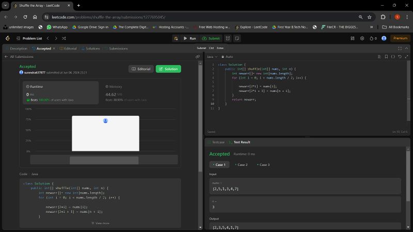413x232 pixels.
Task: Pick a random problem with shuffle icon
Action: pos(63,38)
